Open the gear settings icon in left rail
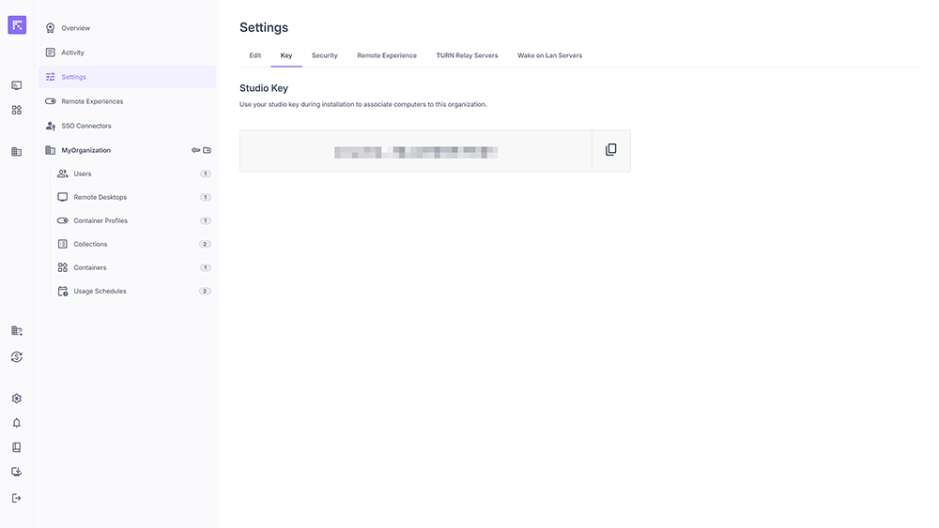This screenshot has width=939, height=528. 17,399
